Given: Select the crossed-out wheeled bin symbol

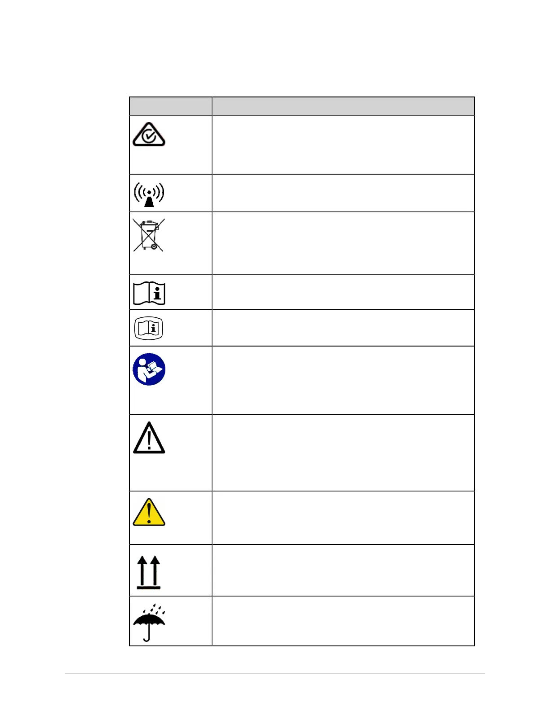Looking at the screenshot, I should (x=149, y=235).
